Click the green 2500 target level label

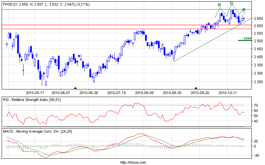(x=247, y=39)
